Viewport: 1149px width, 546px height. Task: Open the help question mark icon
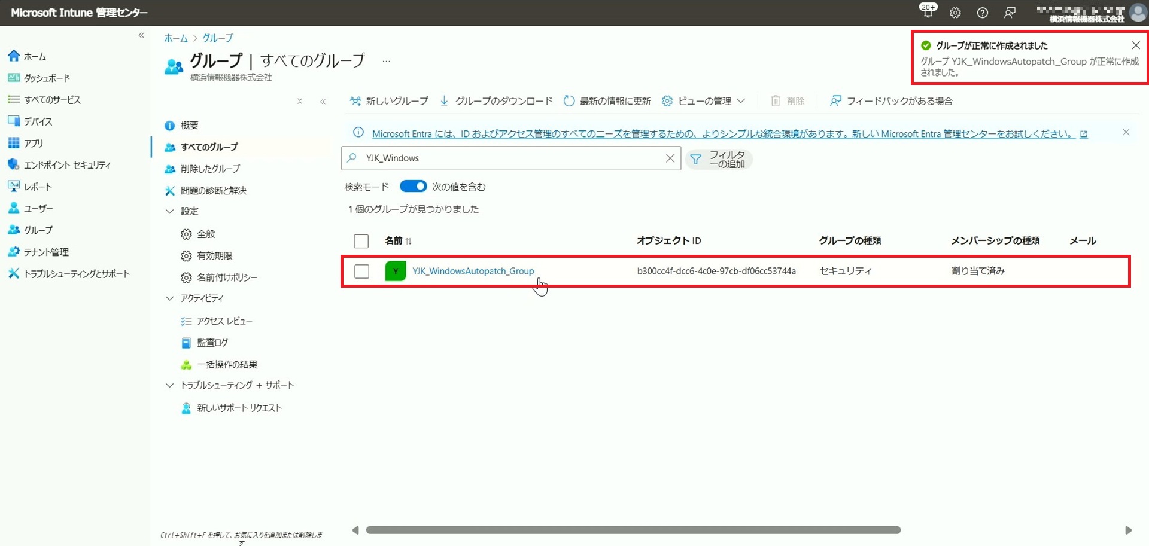pos(983,13)
